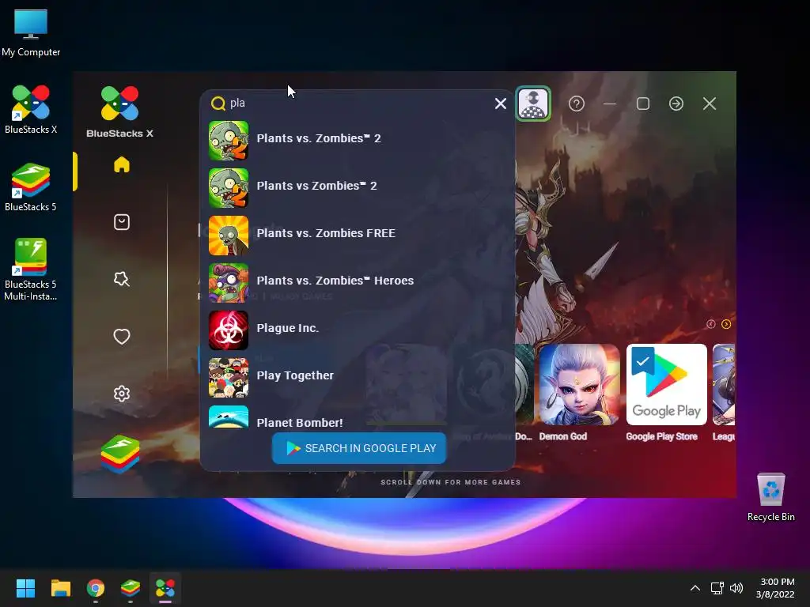Open the Help question mark icon
This screenshot has width=810, height=607.
pos(577,104)
